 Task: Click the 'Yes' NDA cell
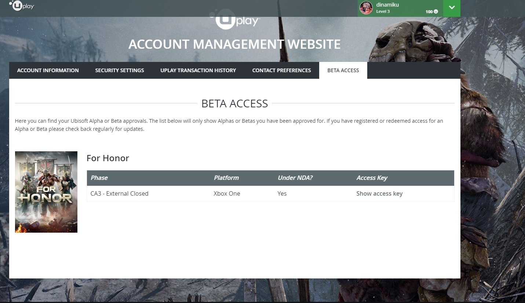(x=282, y=193)
